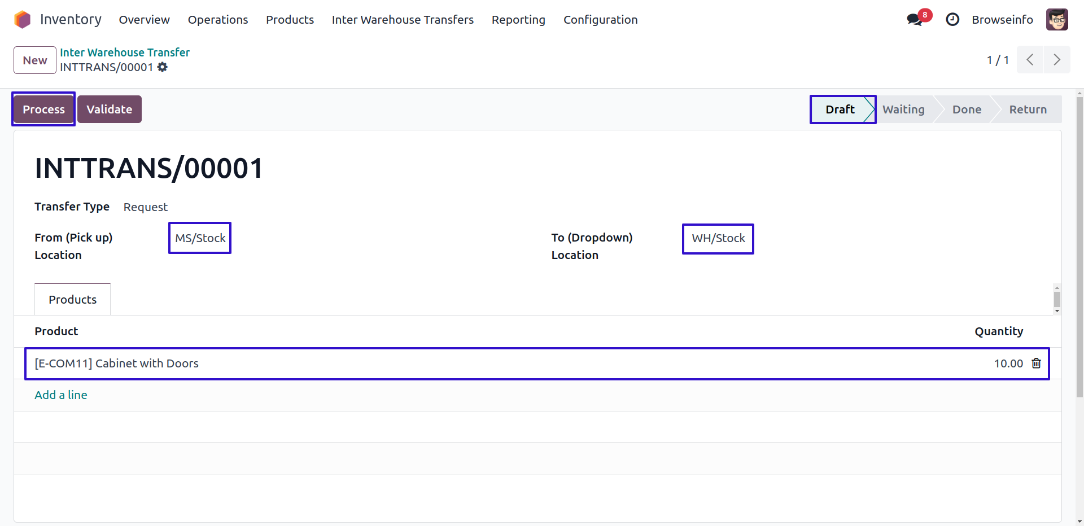Open the To location WH/Stock dropdown

(x=718, y=238)
